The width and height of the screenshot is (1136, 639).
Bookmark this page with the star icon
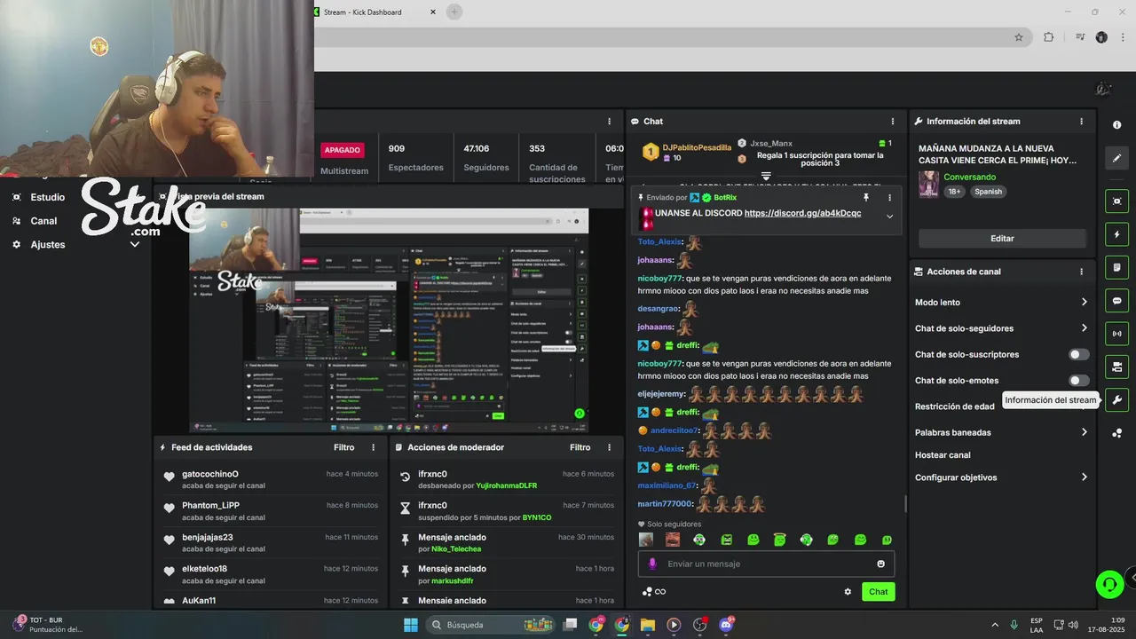pyautogui.click(x=1019, y=37)
